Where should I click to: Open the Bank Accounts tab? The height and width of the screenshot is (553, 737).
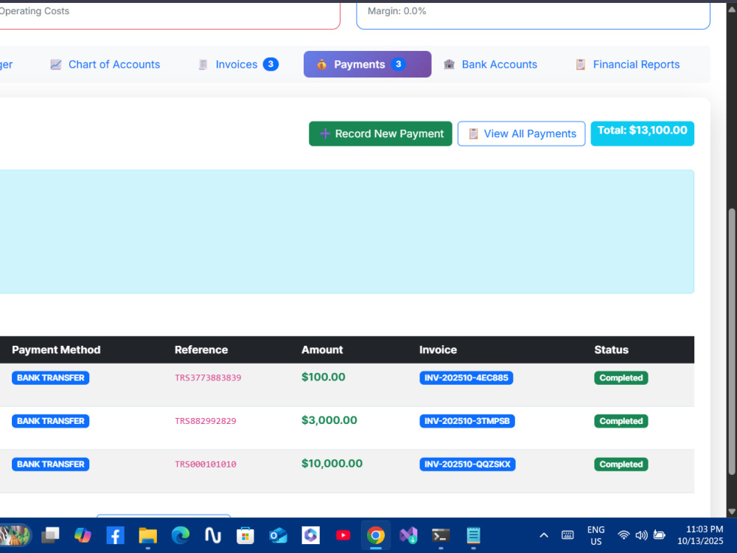tap(490, 64)
